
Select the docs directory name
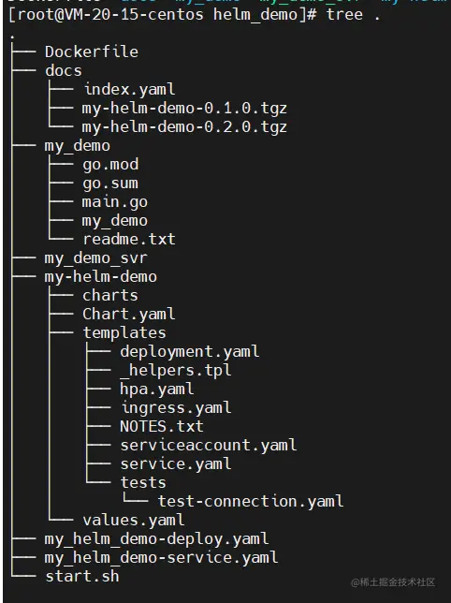(64, 71)
